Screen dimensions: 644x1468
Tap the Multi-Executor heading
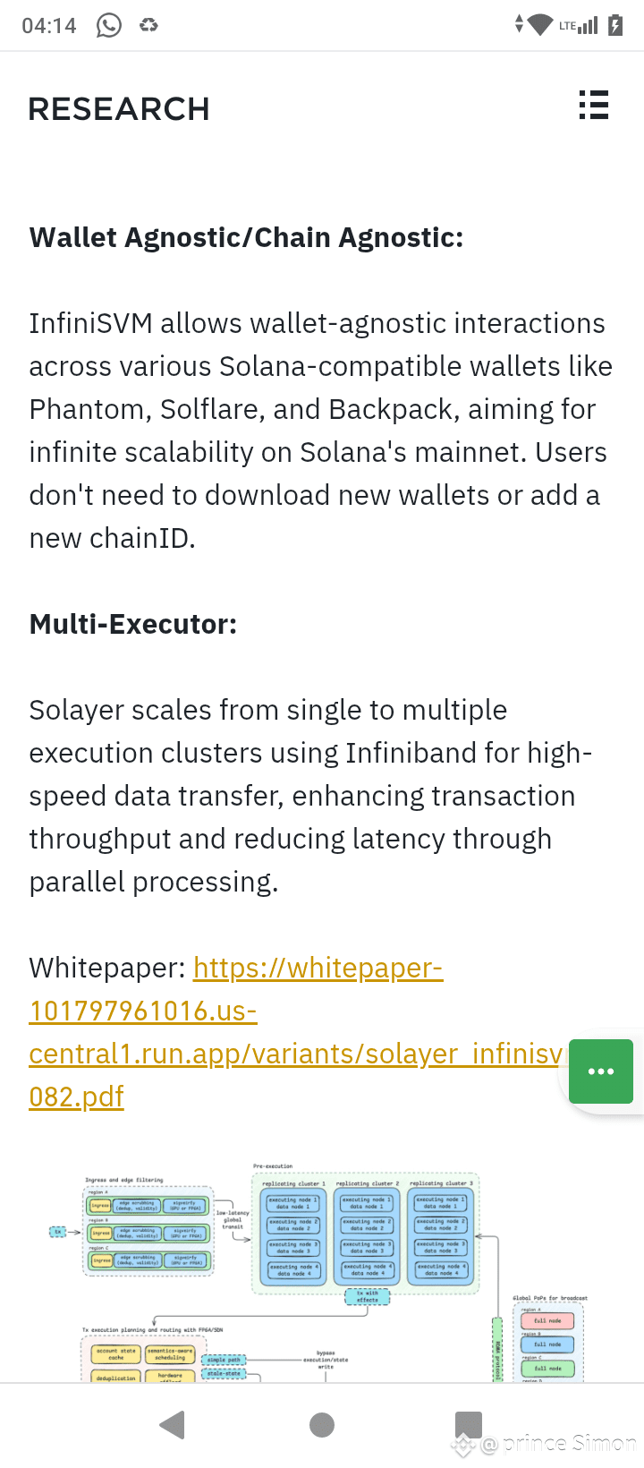[x=133, y=624]
